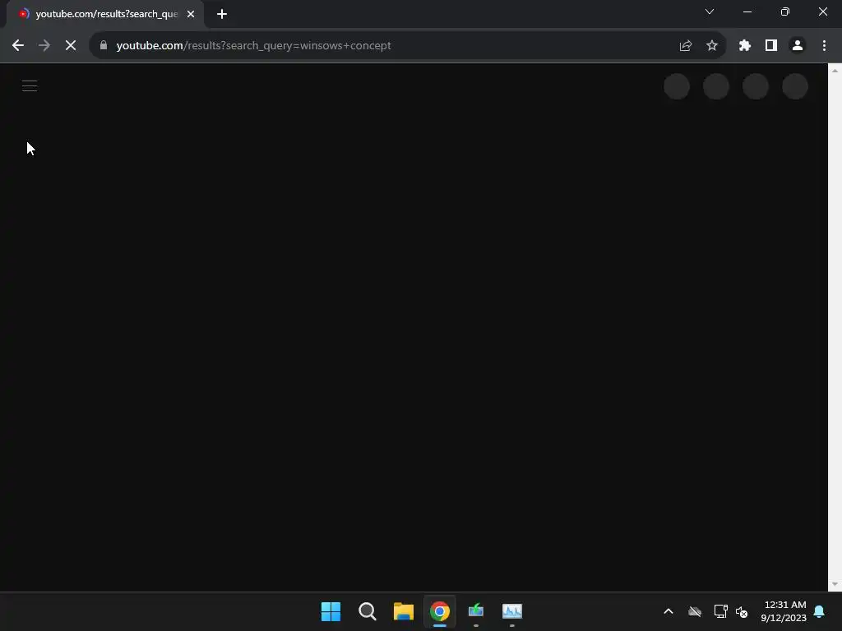This screenshot has height=631, width=842.
Task: Close the Chrome window
Action: 822,12
